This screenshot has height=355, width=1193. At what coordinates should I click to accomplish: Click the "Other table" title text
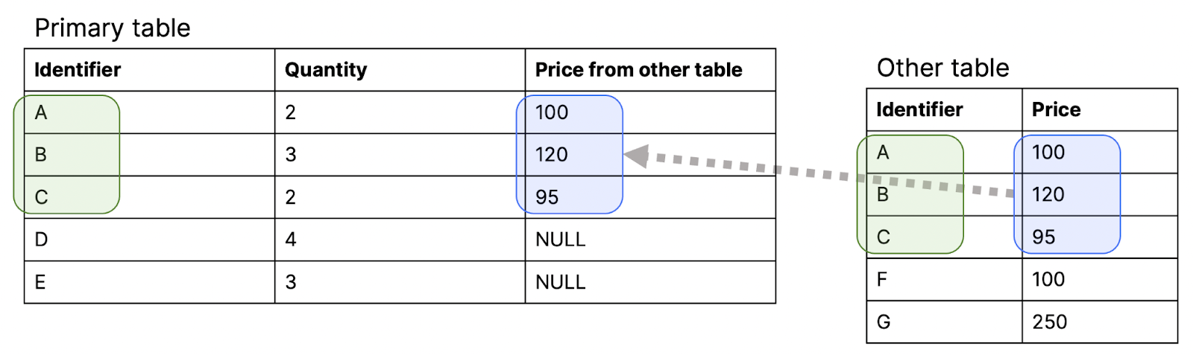point(942,68)
